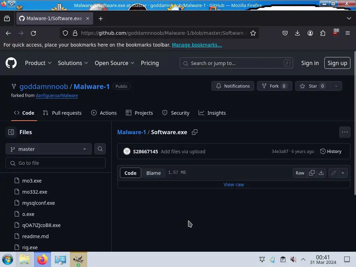
Task: Close the Malware-1/Software.exe tab
Action: (x=88, y=18)
